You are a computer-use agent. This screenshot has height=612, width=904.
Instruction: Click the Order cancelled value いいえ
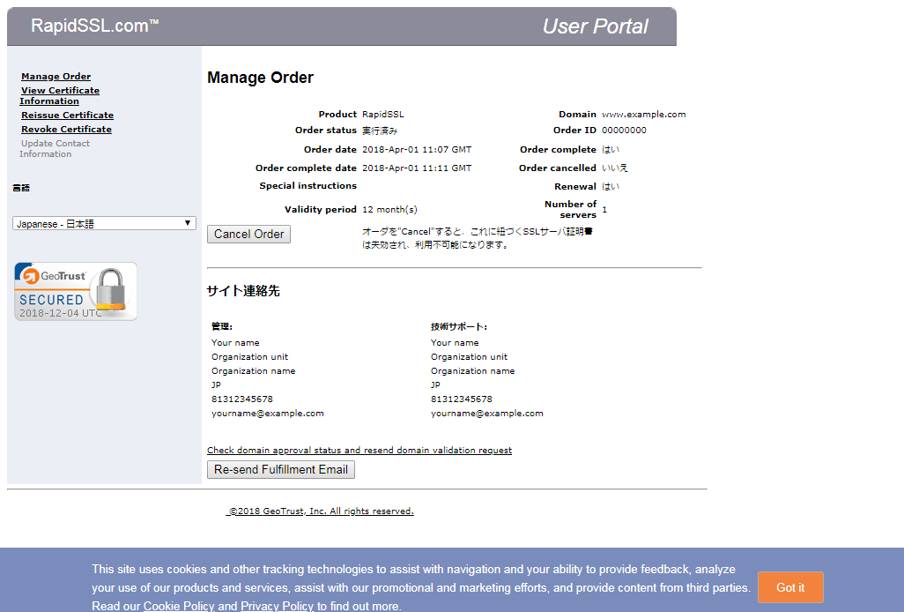pyautogui.click(x=615, y=168)
